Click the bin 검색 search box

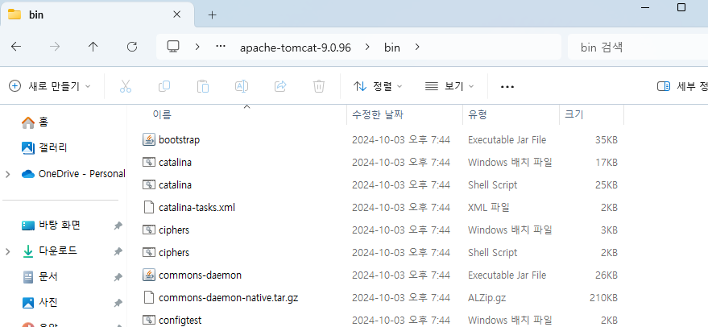pyautogui.click(x=638, y=47)
